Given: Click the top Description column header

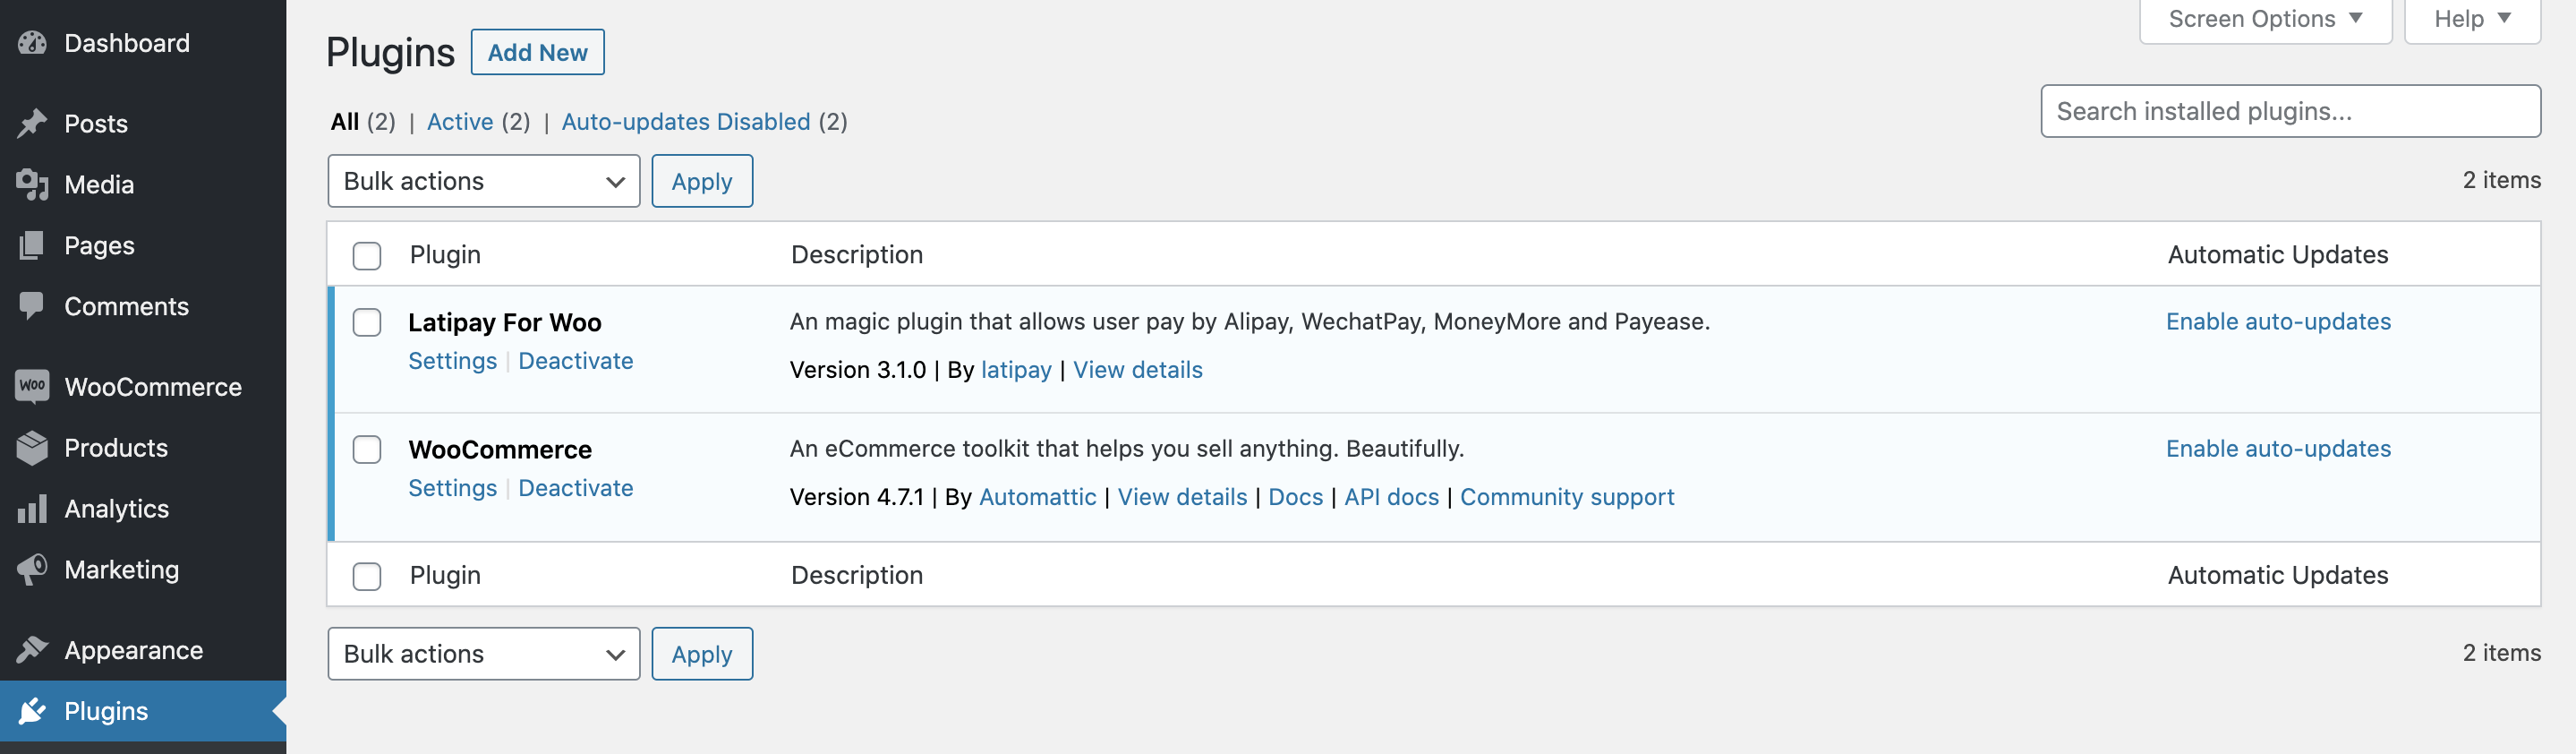Looking at the screenshot, I should pos(857,255).
